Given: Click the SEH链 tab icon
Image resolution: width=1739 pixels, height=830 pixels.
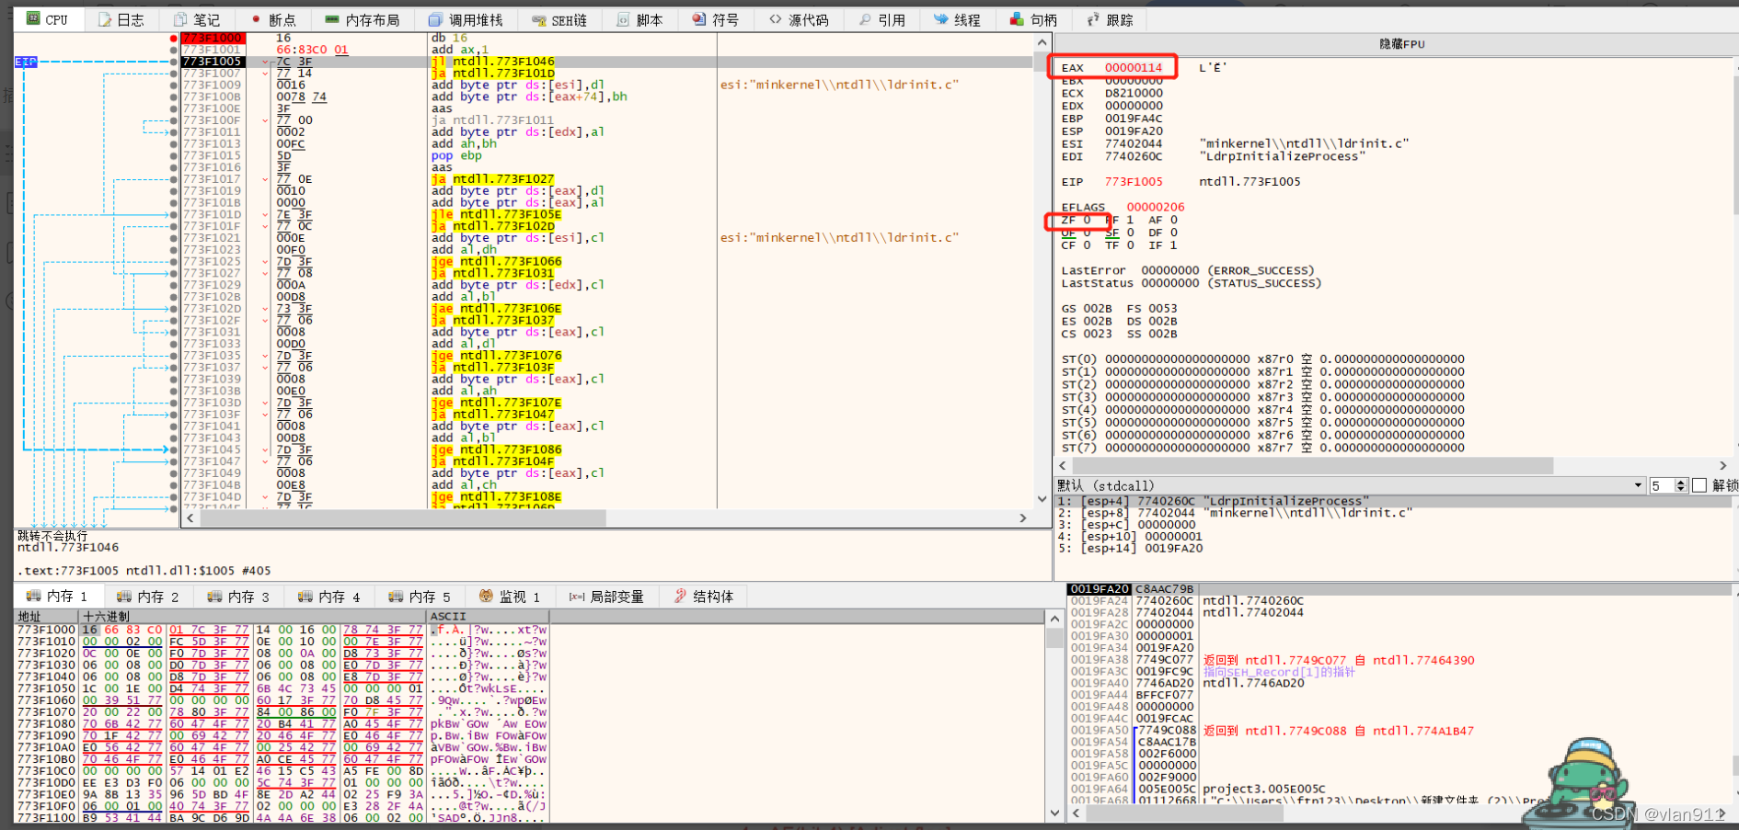Looking at the screenshot, I should click(538, 19).
